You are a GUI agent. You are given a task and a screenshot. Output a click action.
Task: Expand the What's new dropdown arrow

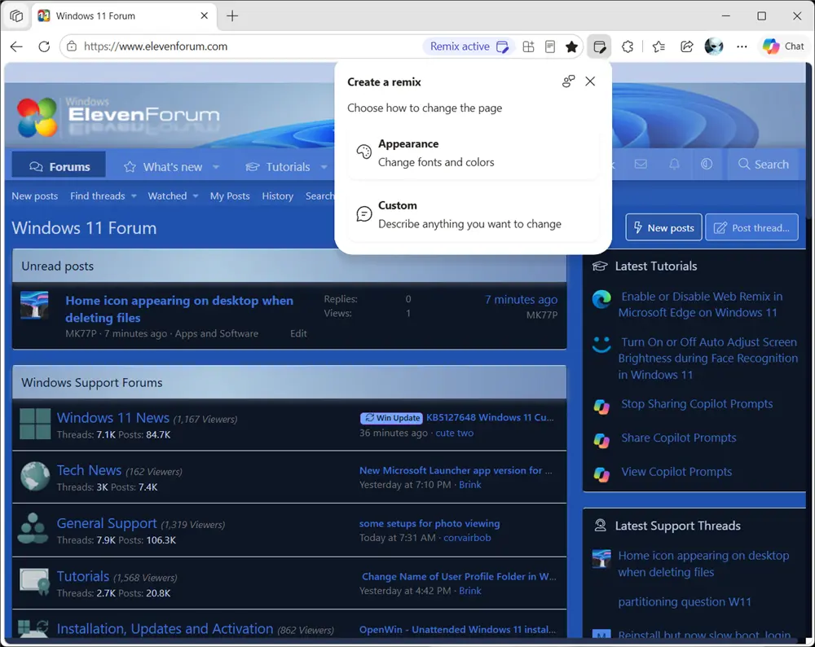pos(216,167)
